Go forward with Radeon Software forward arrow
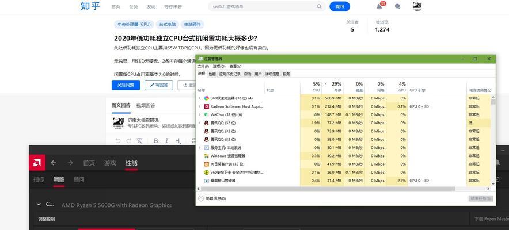Image resolution: width=509 pixels, height=230 pixels. point(70,163)
